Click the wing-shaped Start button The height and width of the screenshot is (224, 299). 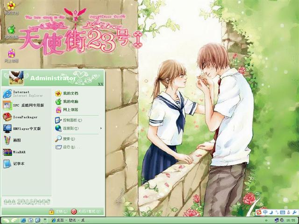[x=9, y=220]
